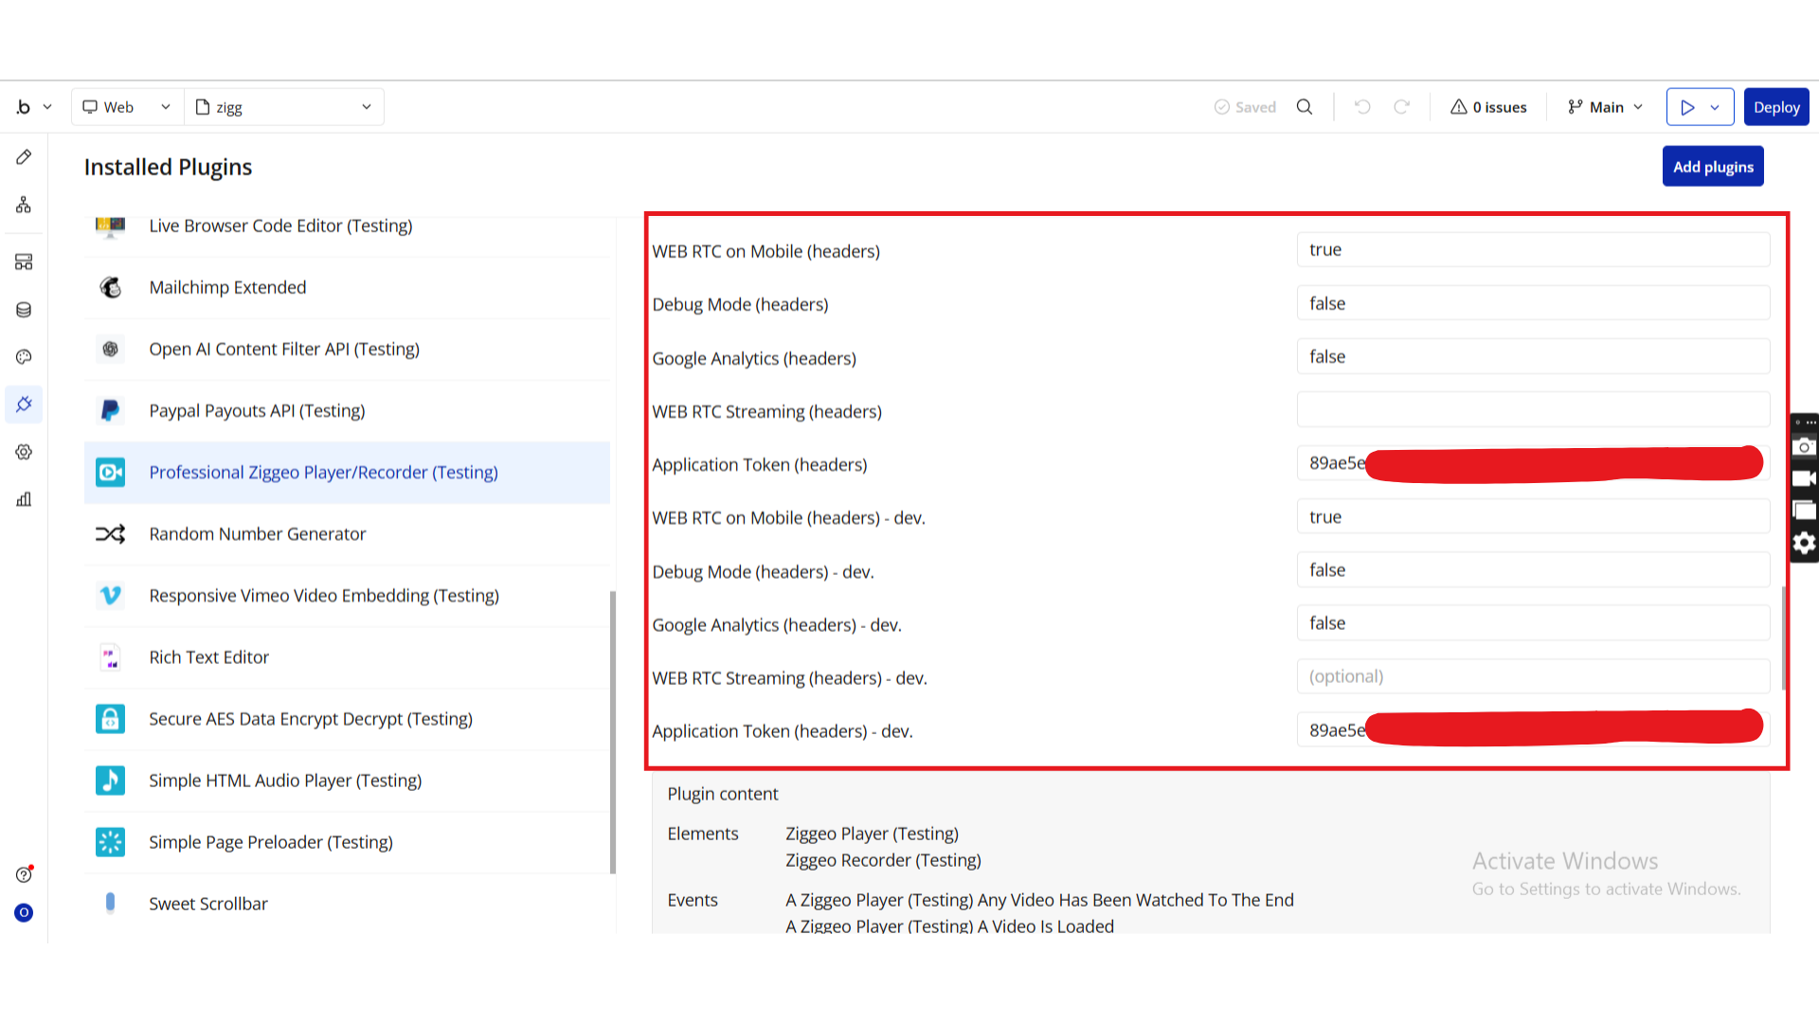Open the Settings gear in sidebar
This screenshot has height=1023, width=1819.
point(24,452)
